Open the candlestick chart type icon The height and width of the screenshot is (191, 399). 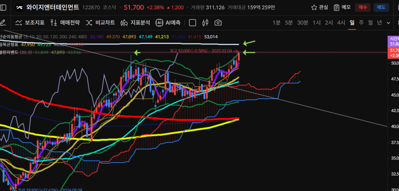click(x=205, y=23)
